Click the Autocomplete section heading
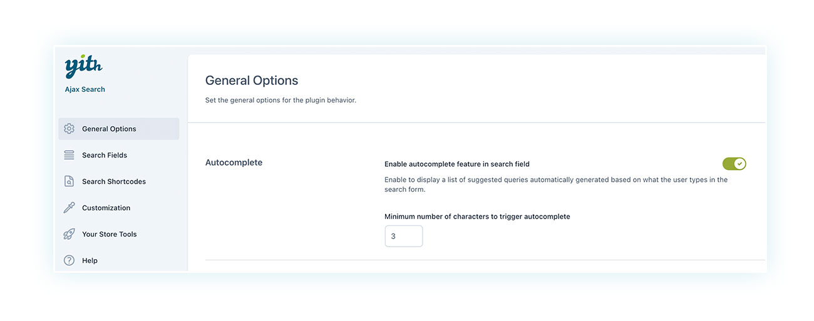This screenshot has height=321, width=814. click(x=234, y=162)
